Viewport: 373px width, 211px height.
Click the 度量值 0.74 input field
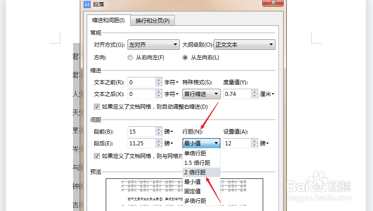point(237,94)
